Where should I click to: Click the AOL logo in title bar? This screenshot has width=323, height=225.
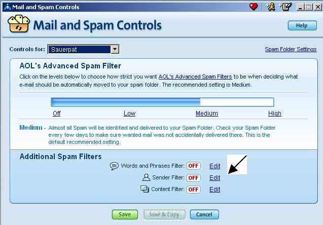[7, 7]
